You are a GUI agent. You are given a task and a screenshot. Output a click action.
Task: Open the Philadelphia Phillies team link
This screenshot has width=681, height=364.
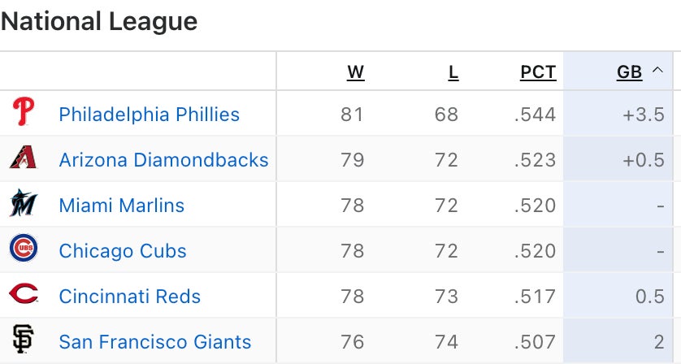point(149,115)
